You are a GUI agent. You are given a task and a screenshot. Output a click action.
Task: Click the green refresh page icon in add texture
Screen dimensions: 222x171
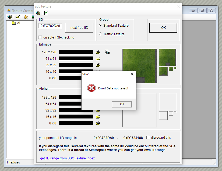click(x=46, y=13)
